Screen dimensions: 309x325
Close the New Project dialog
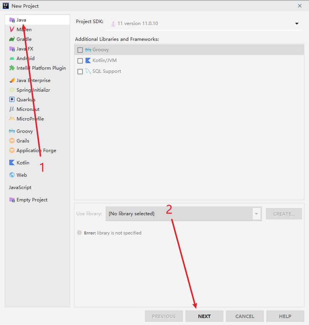pos(300,6)
